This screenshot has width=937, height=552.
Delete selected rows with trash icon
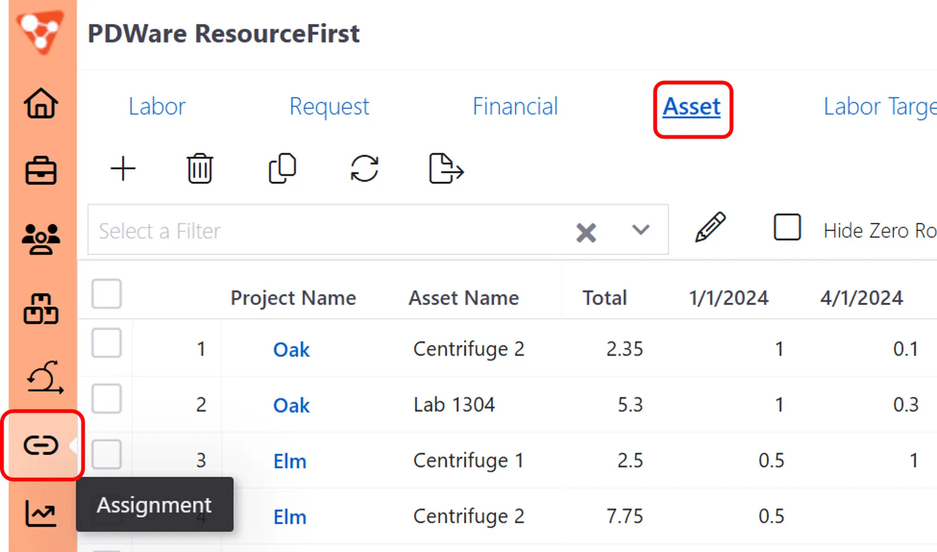click(x=200, y=169)
